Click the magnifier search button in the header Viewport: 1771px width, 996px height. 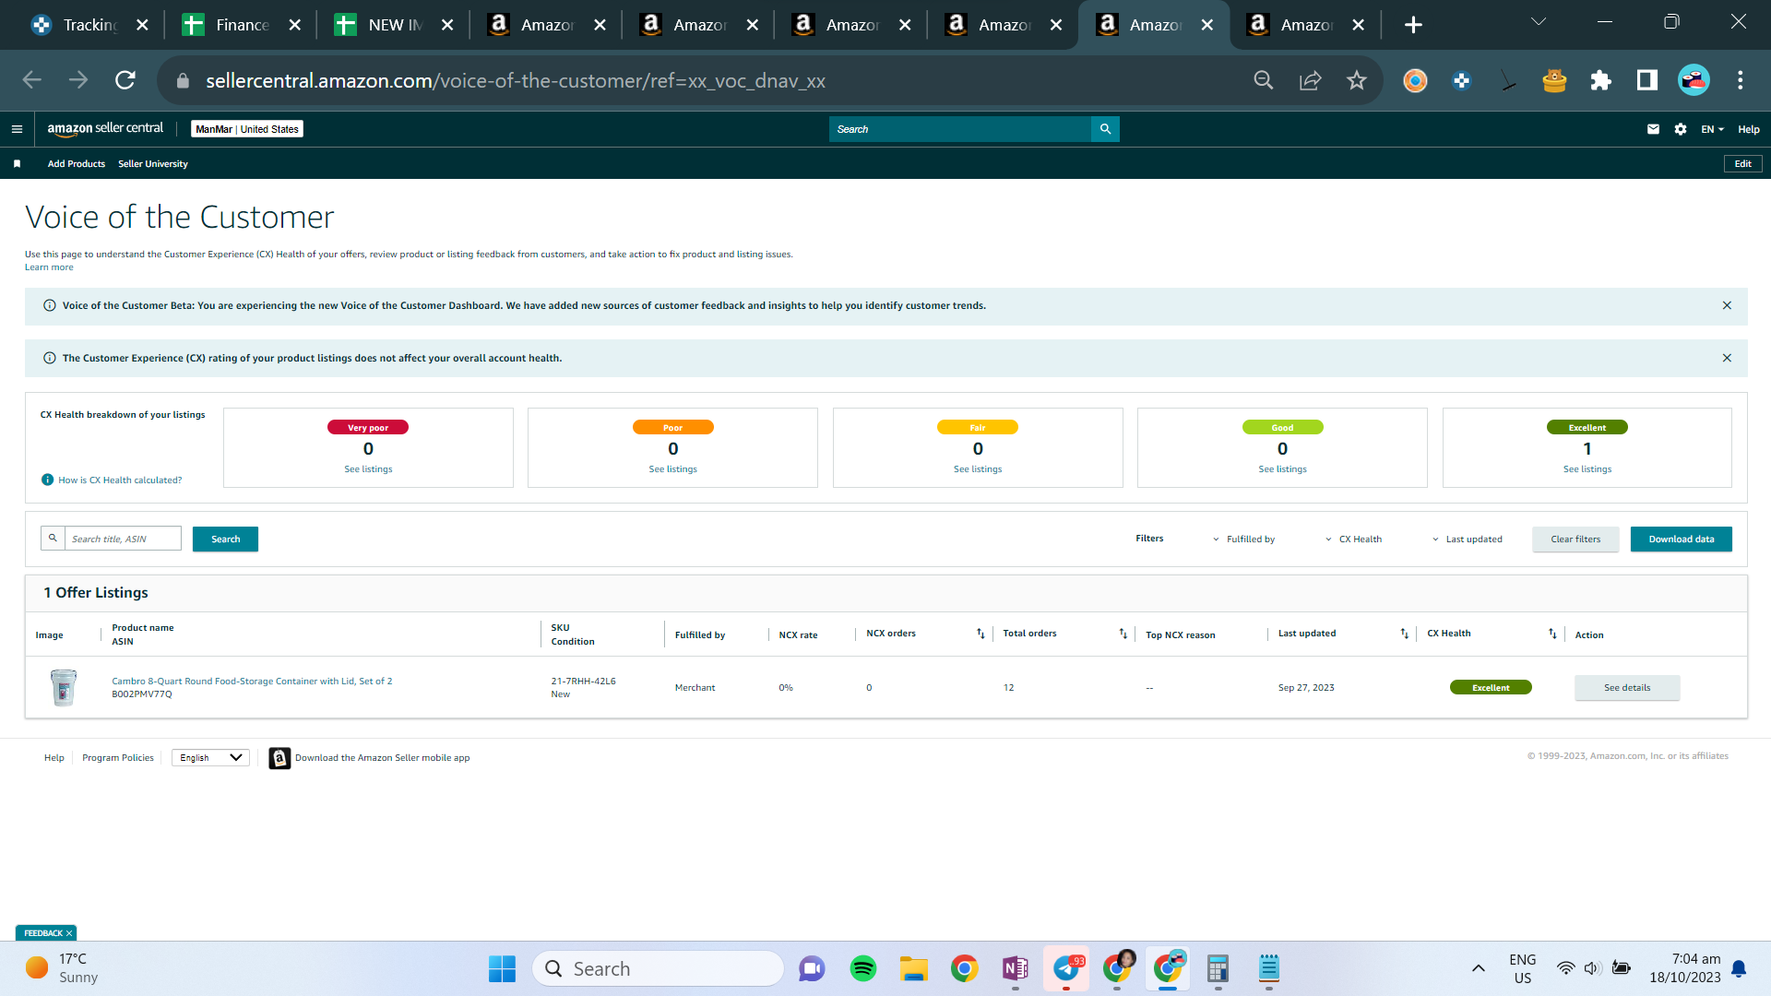tap(1105, 129)
